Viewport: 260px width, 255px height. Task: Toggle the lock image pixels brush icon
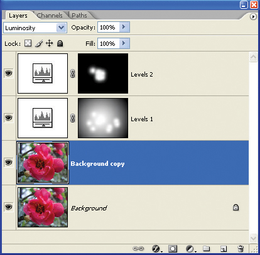click(39, 43)
